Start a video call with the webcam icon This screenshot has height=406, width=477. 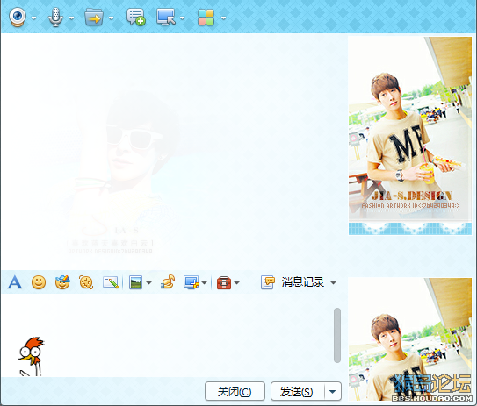point(18,18)
